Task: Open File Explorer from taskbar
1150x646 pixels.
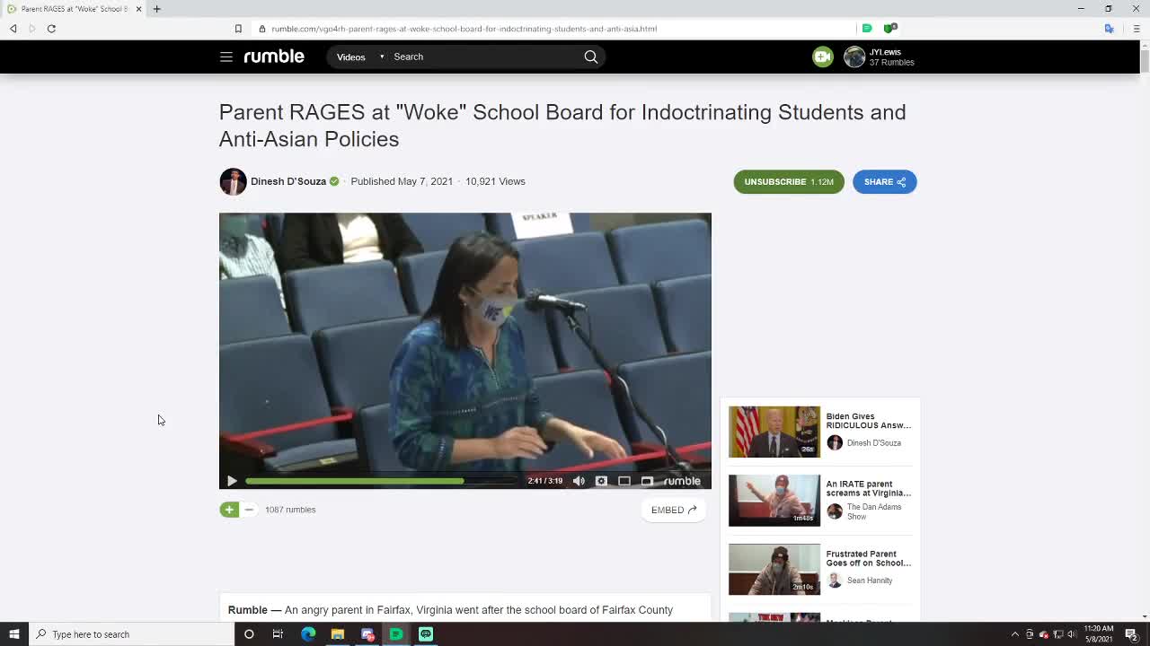Action: click(x=338, y=634)
